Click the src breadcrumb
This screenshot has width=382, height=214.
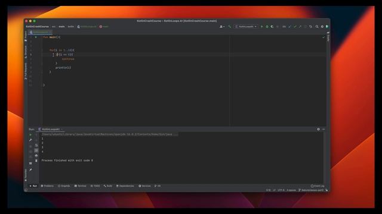tap(54, 26)
